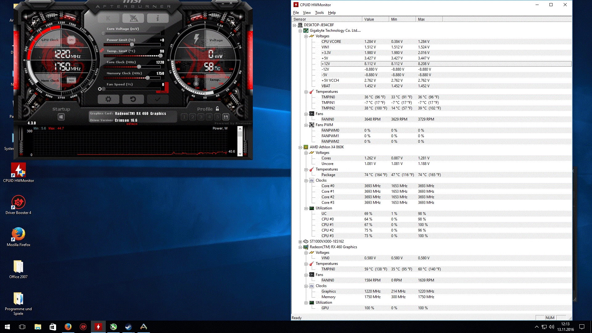Save profile with floppy disk icon
Image resolution: width=592 pixels, height=333 pixels.
pos(226,117)
